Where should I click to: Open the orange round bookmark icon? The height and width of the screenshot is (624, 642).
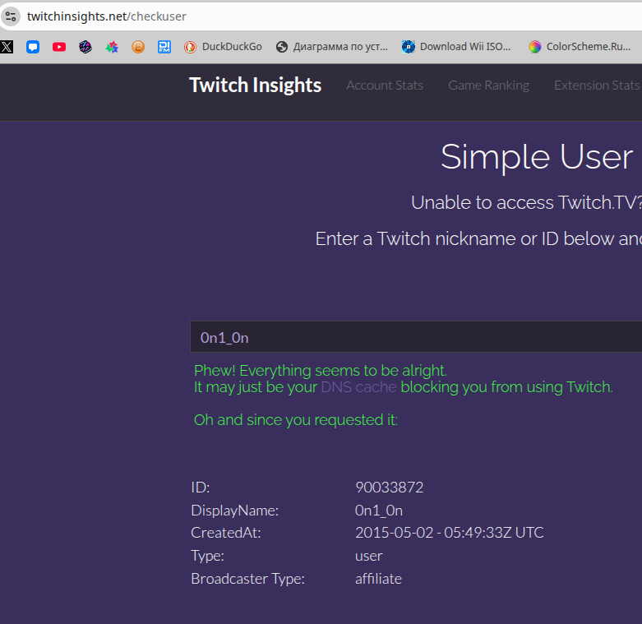point(138,47)
